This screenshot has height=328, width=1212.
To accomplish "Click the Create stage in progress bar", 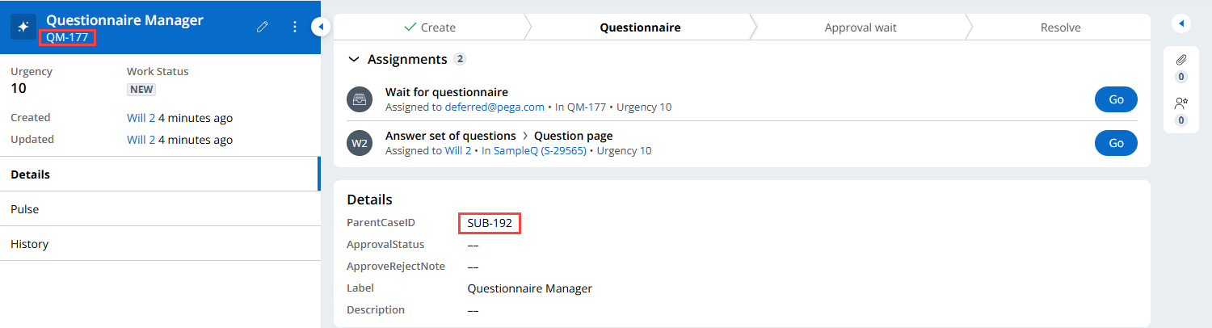I will tap(430, 27).
